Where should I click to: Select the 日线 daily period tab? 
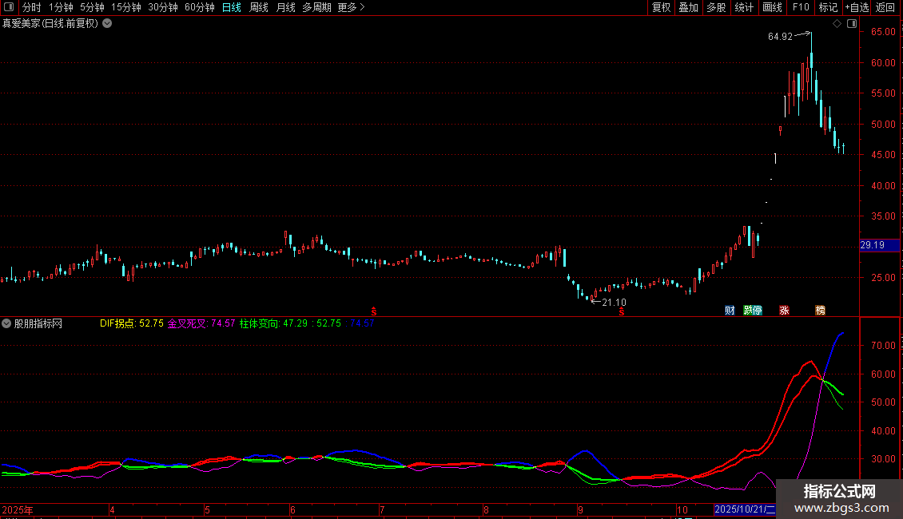(232, 7)
